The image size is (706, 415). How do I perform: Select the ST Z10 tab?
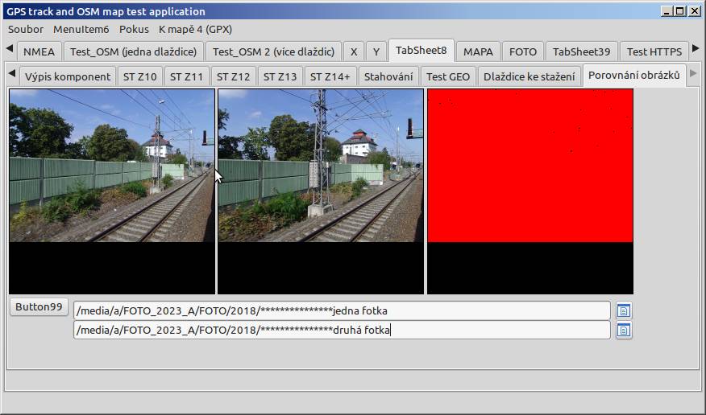pyautogui.click(x=140, y=76)
